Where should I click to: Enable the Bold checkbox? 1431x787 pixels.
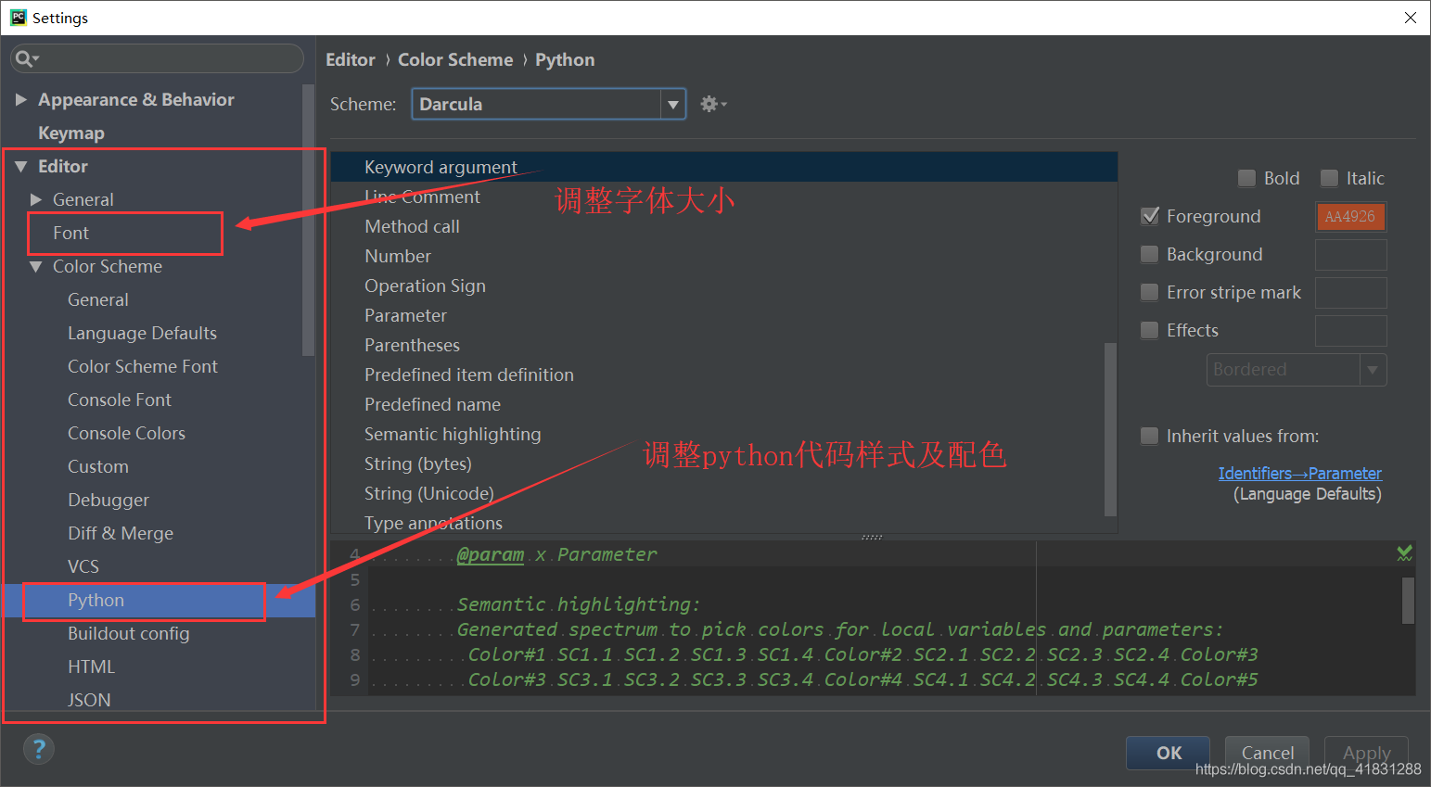[1247, 178]
